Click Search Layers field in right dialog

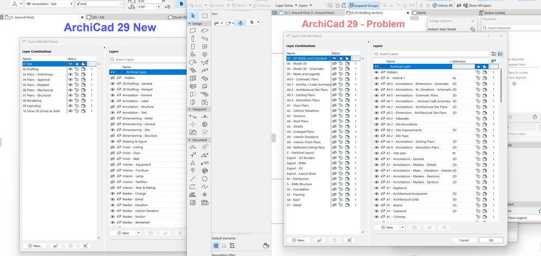point(431,54)
